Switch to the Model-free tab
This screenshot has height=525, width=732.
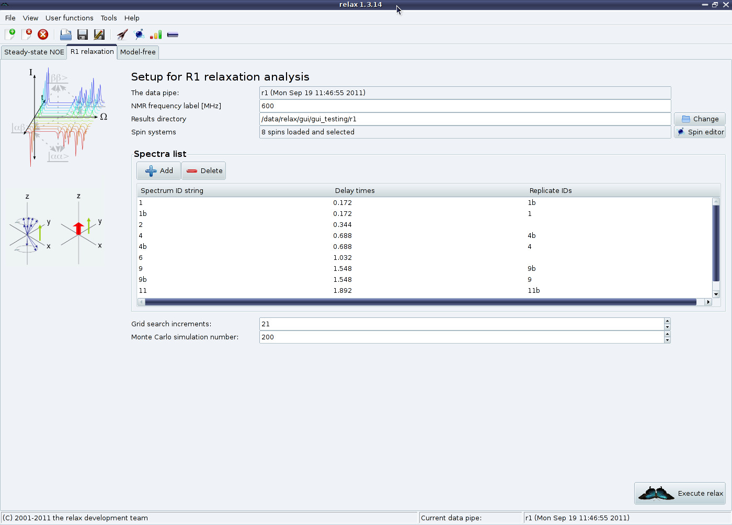tap(138, 52)
